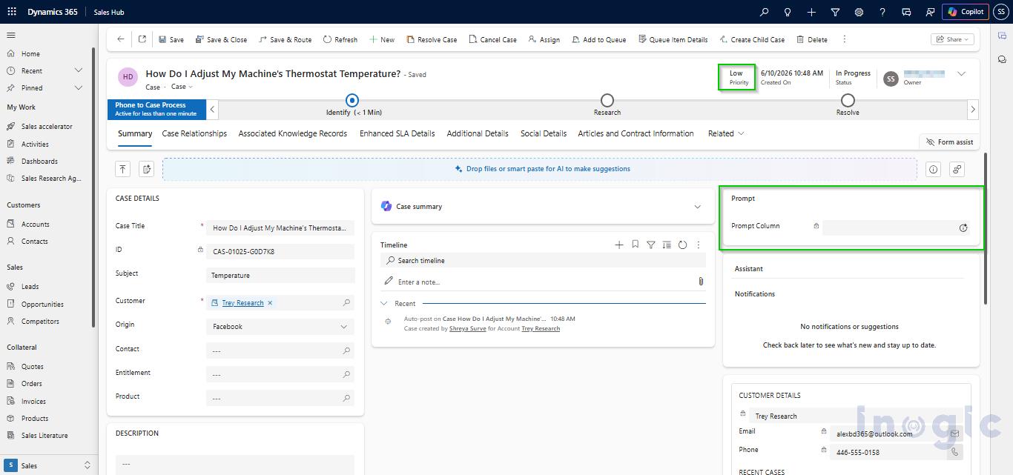Expand the Case summary card
Viewport: 1013px width, 475px height.
click(x=697, y=207)
